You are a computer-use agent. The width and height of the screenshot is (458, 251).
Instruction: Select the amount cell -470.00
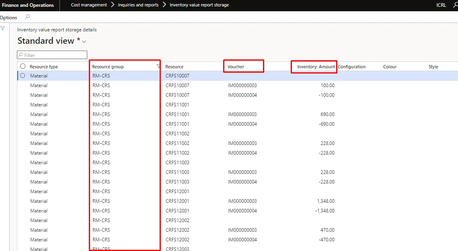click(x=327, y=240)
